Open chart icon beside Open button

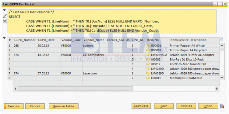coord(222,106)
